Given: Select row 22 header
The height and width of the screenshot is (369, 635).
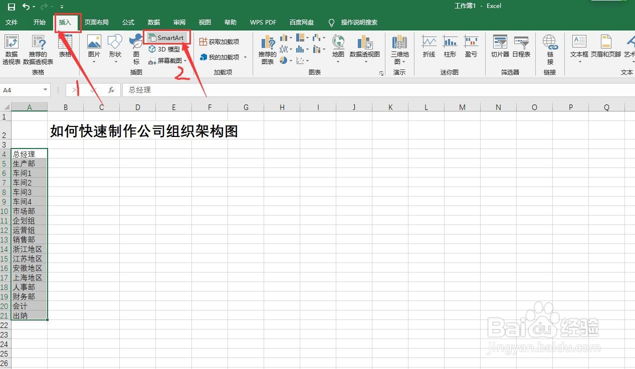Looking at the screenshot, I should tap(5, 325).
